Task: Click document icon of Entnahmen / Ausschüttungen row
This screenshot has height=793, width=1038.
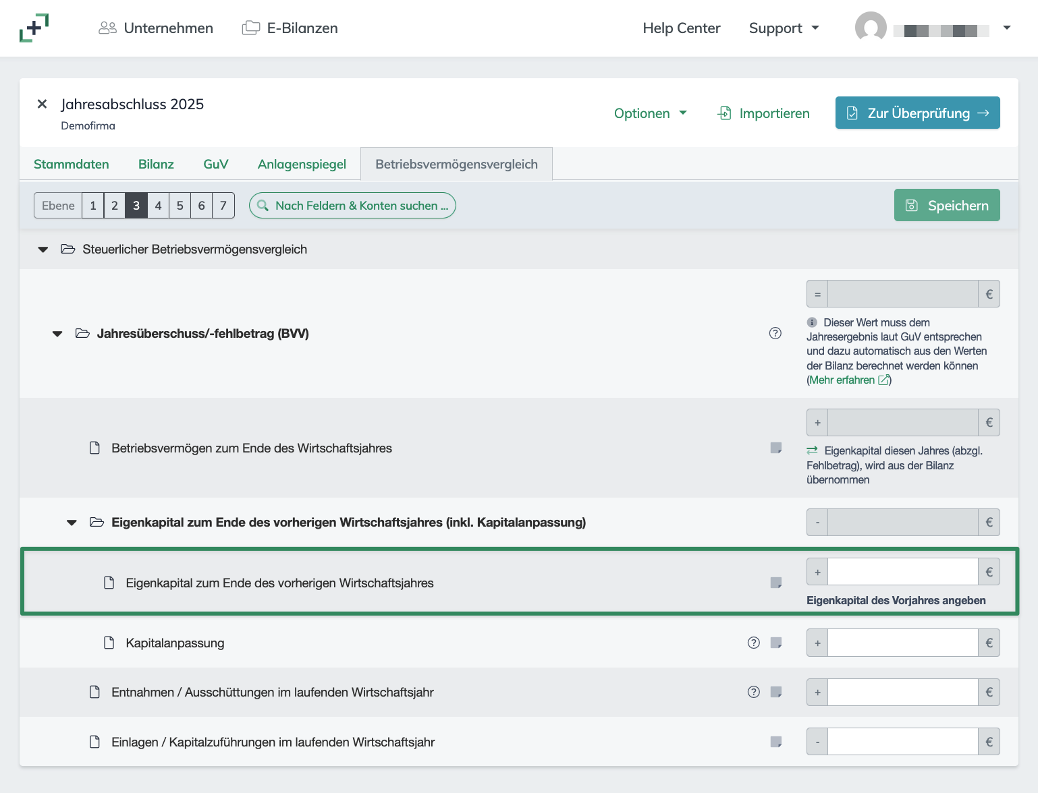Action: 95,692
